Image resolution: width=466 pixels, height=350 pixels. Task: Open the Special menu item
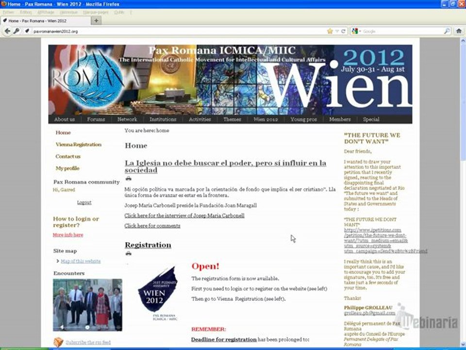click(371, 120)
